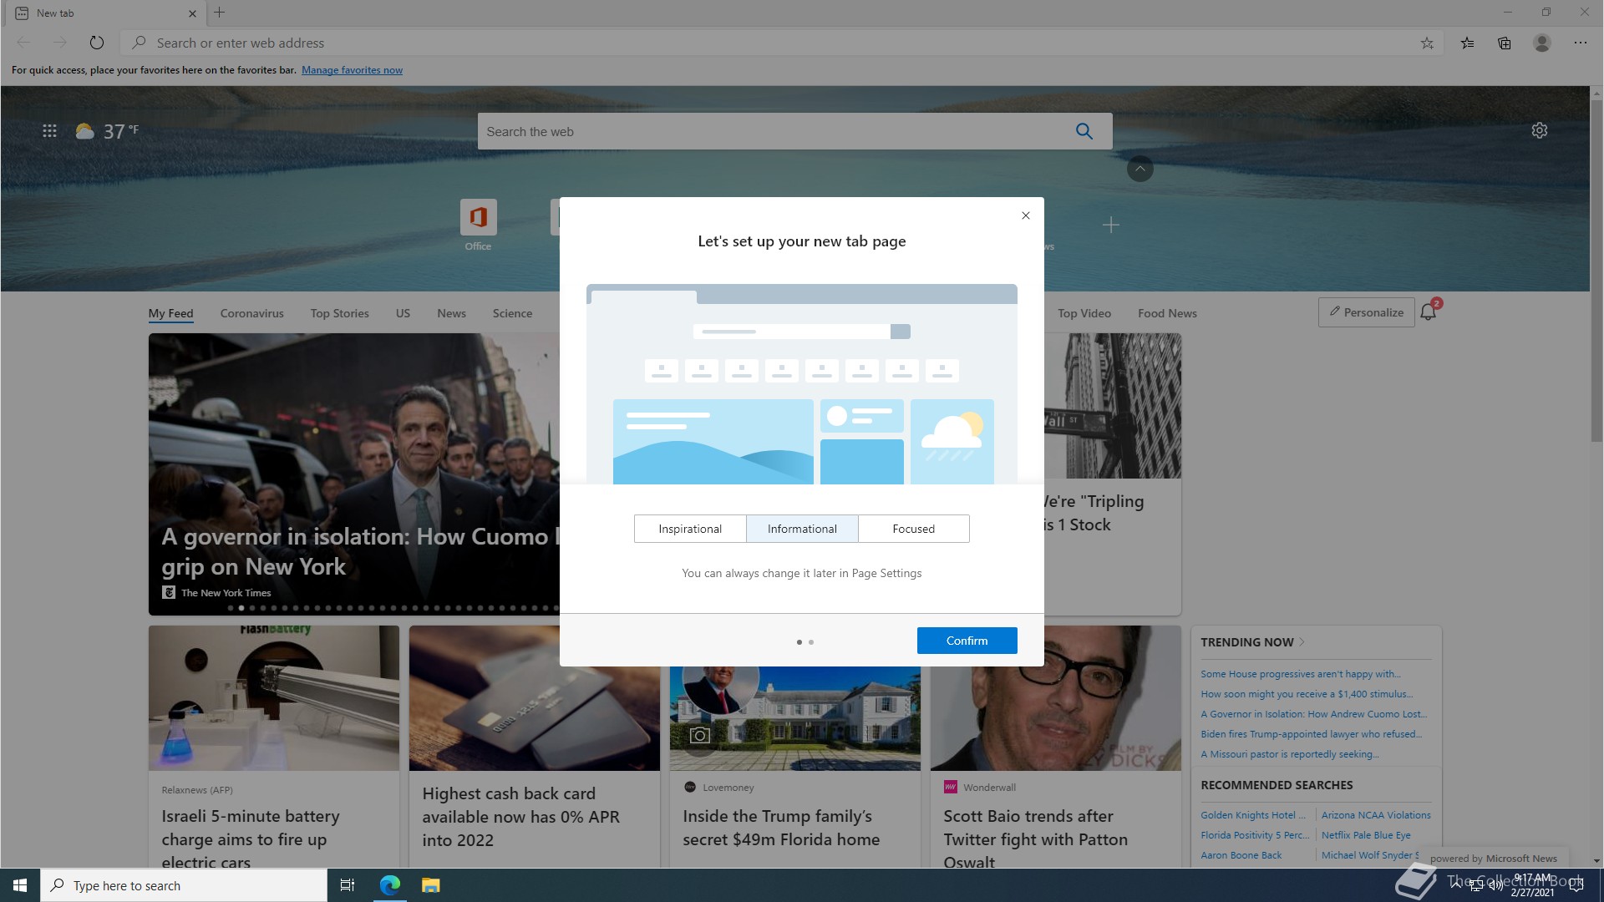Open the notification center icon in taskbar

(x=1576, y=885)
